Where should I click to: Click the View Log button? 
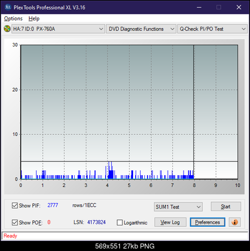click(170, 222)
